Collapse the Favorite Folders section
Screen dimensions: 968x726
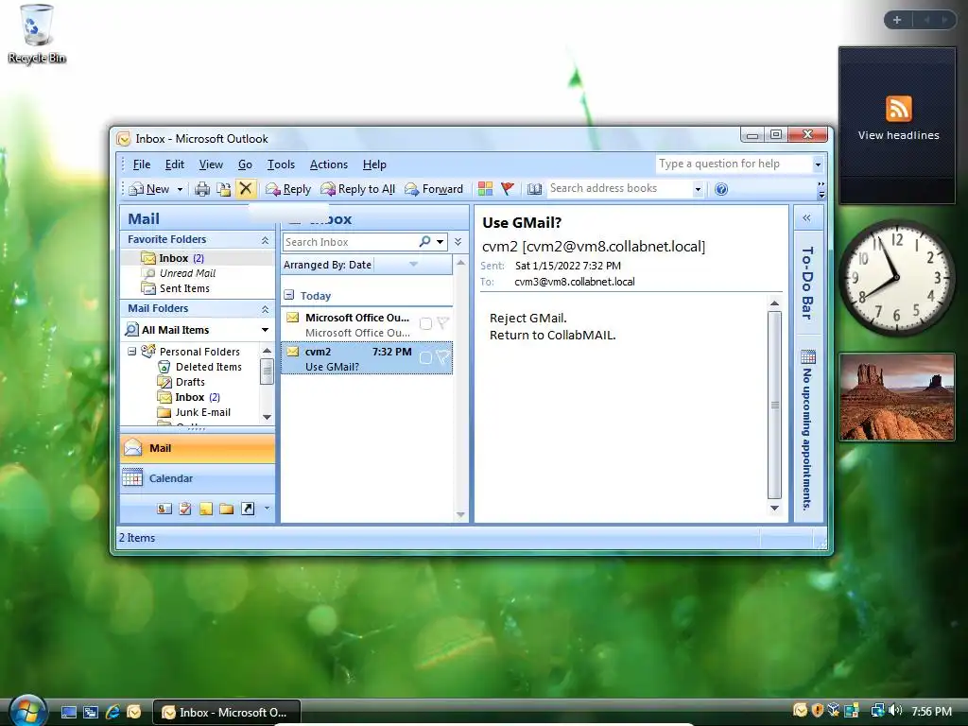pos(265,239)
